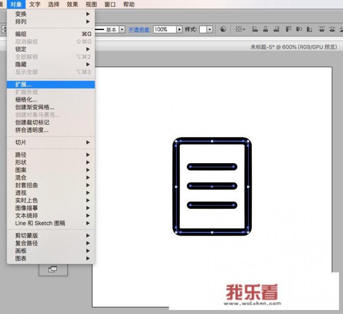
Task: Open the 对象 menu in the menu bar
Action: tap(16, 4)
